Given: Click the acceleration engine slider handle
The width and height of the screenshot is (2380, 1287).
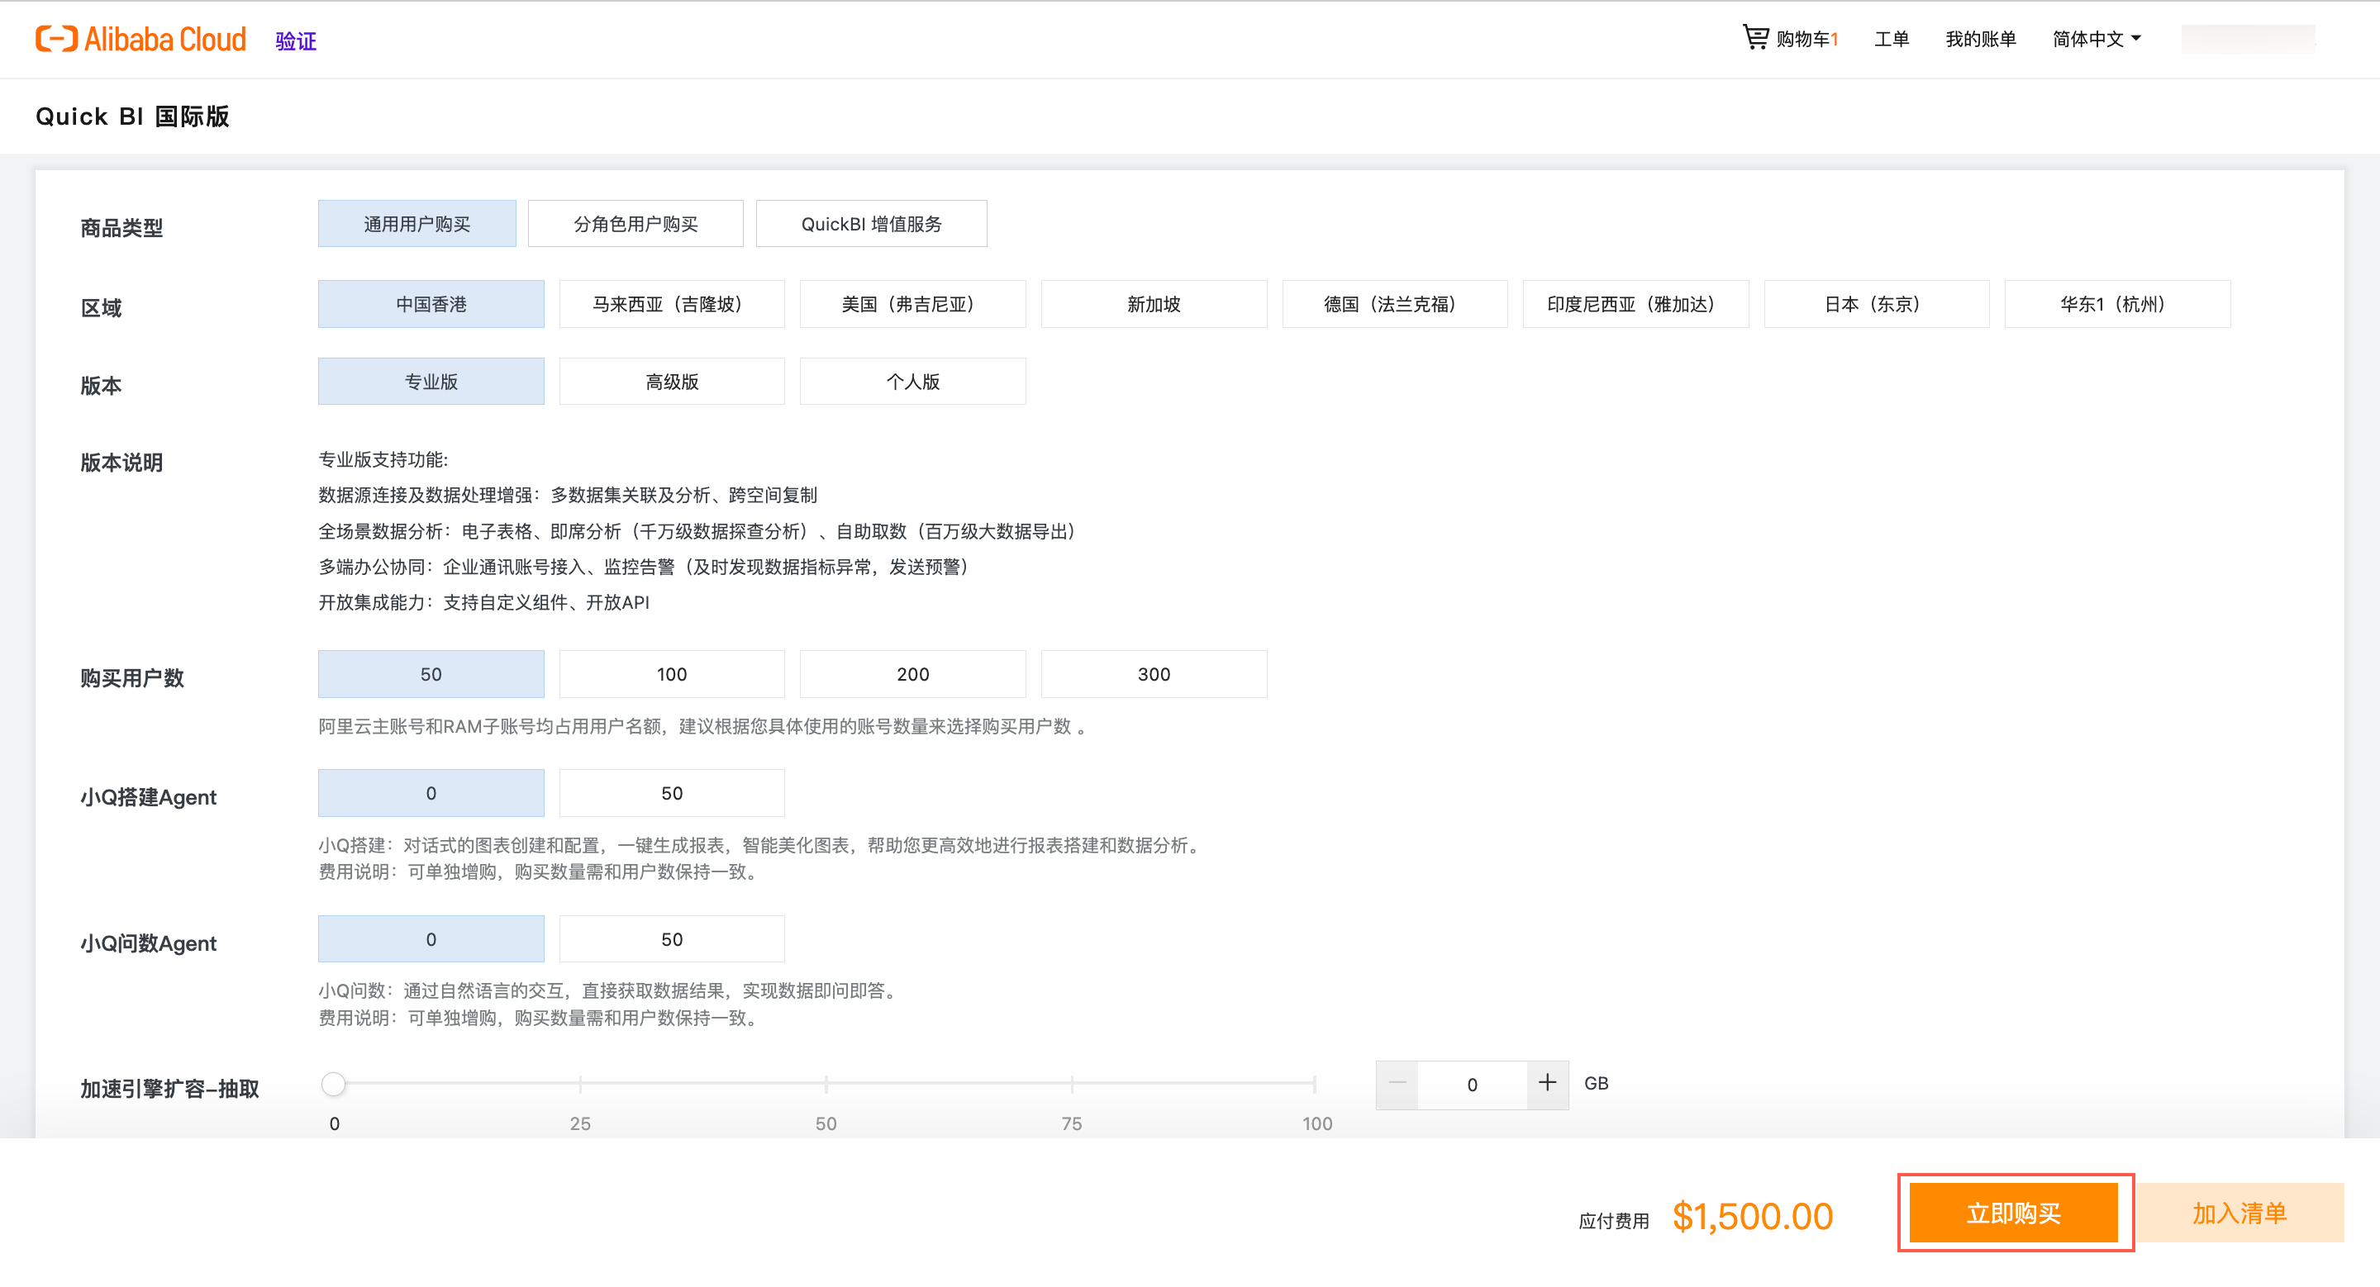Looking at the screenshot, I should coord(334,1084).
